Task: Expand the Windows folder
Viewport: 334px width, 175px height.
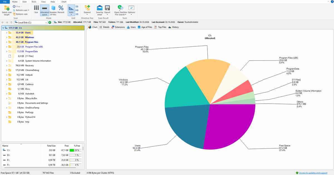Action: pyautogui.click(x=7, y=37)
